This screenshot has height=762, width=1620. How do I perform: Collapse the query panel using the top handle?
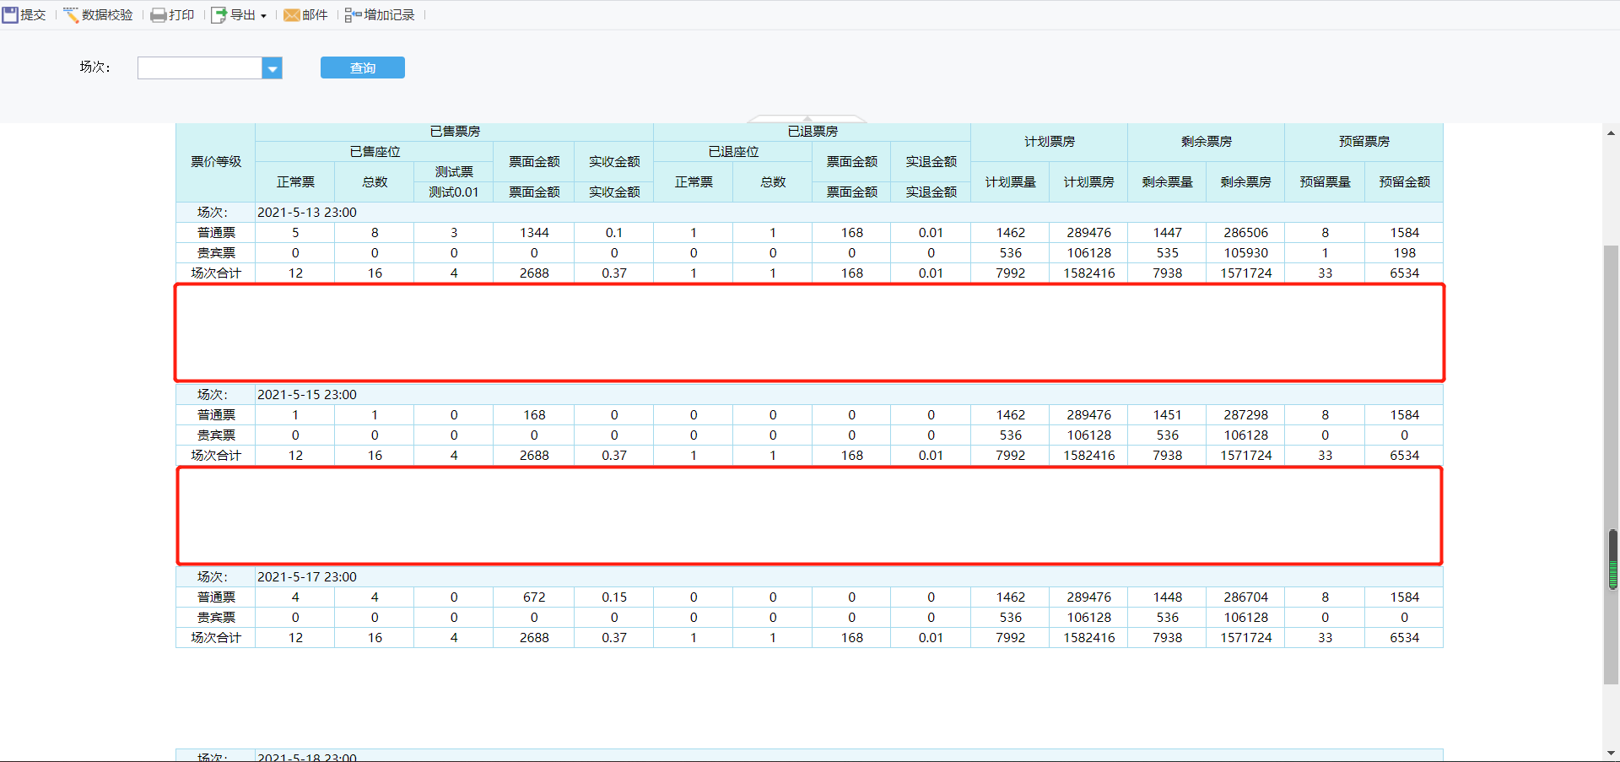[x=807, y=119]
